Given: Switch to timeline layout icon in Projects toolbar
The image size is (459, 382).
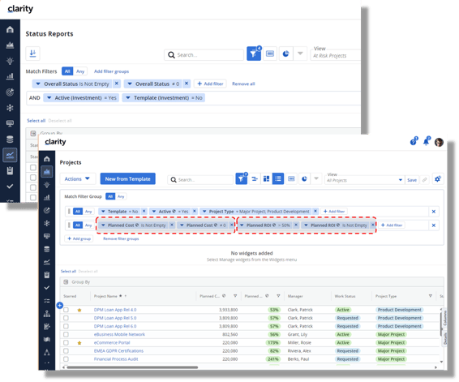Looking at the screenshot, I should click(x=255, y=178).
